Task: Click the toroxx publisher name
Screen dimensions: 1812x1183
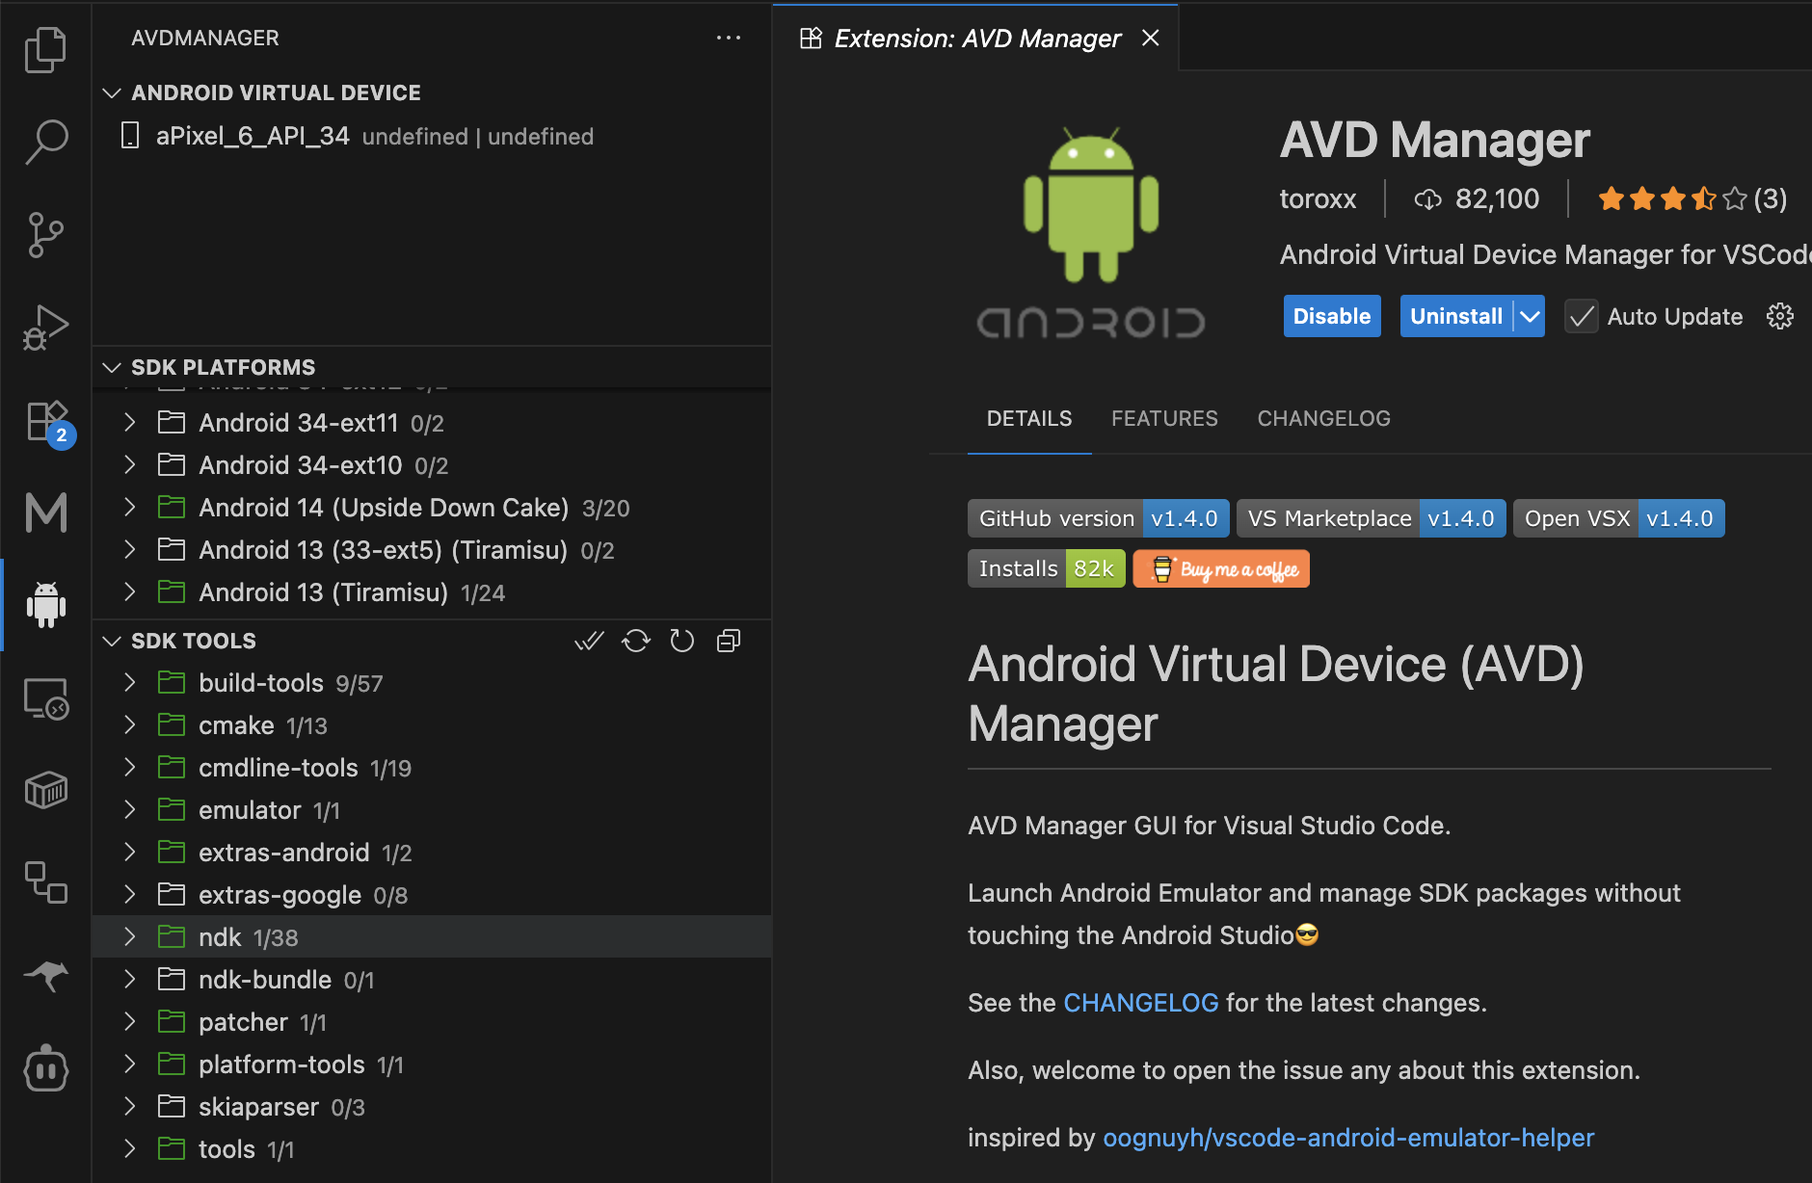Action: click(x=1318, y=199)
